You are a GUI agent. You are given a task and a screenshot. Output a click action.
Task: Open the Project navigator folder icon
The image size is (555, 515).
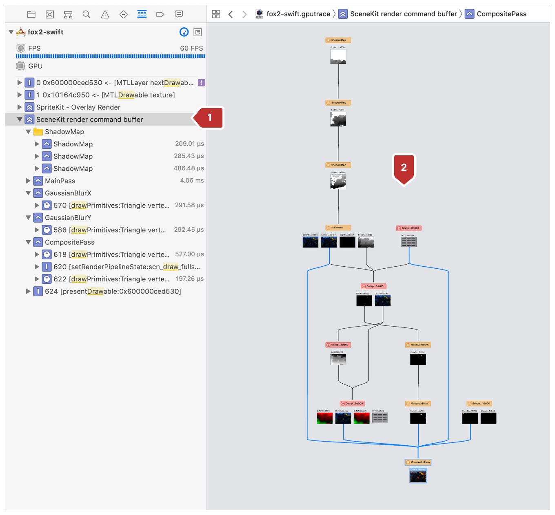point(31,15)
